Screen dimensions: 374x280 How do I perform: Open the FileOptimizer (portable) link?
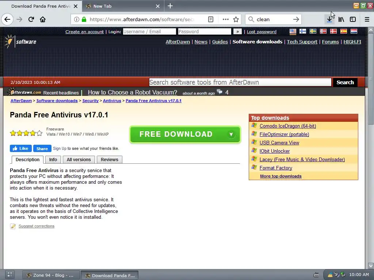pyautogui.click(x=284, y=134)
